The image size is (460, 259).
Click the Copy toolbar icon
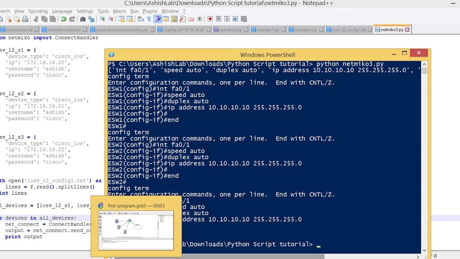[x=44, y=19]
